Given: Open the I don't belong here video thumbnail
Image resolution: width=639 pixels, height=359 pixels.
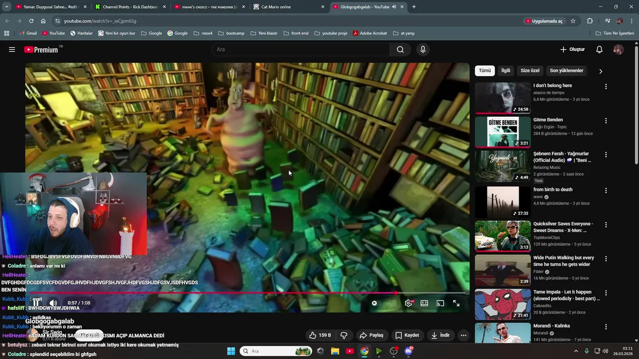Looking at the screenshot, I should tap(503, 98).
